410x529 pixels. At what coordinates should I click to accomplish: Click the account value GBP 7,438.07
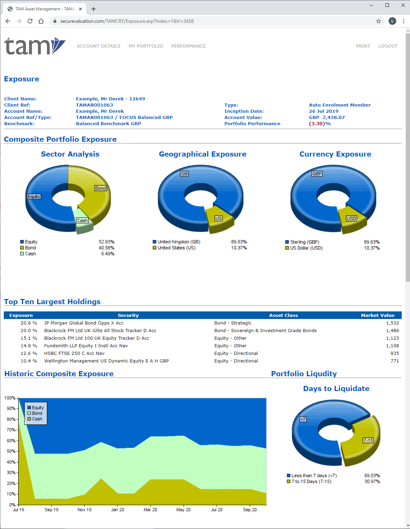[x=327, y=118]
